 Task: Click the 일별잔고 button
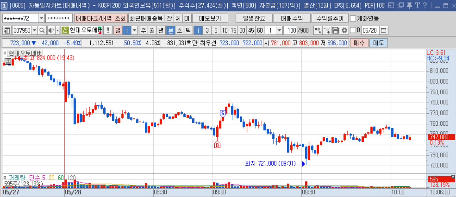click(x=255, y=19)
